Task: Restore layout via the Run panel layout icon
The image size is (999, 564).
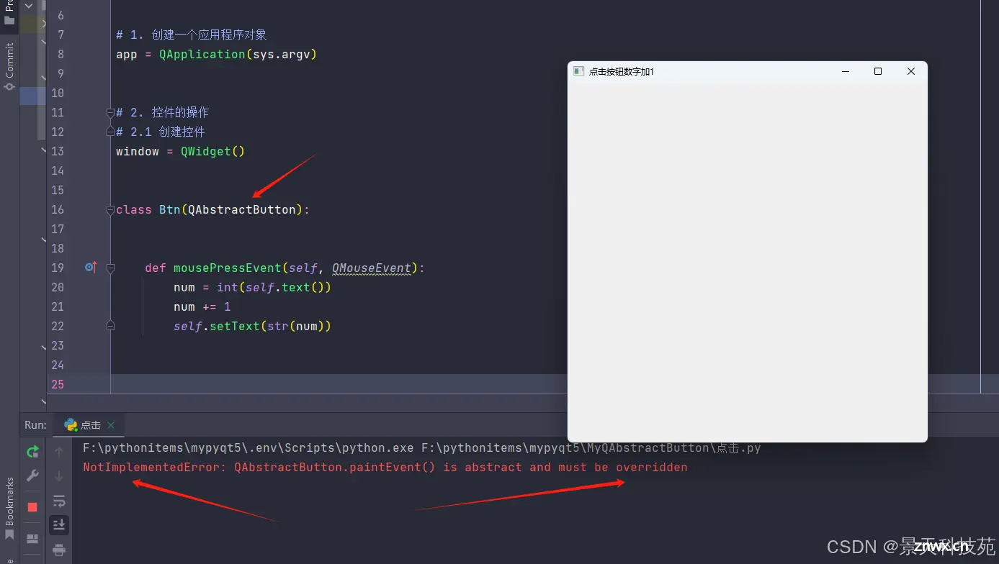Action: coord(32,538)
